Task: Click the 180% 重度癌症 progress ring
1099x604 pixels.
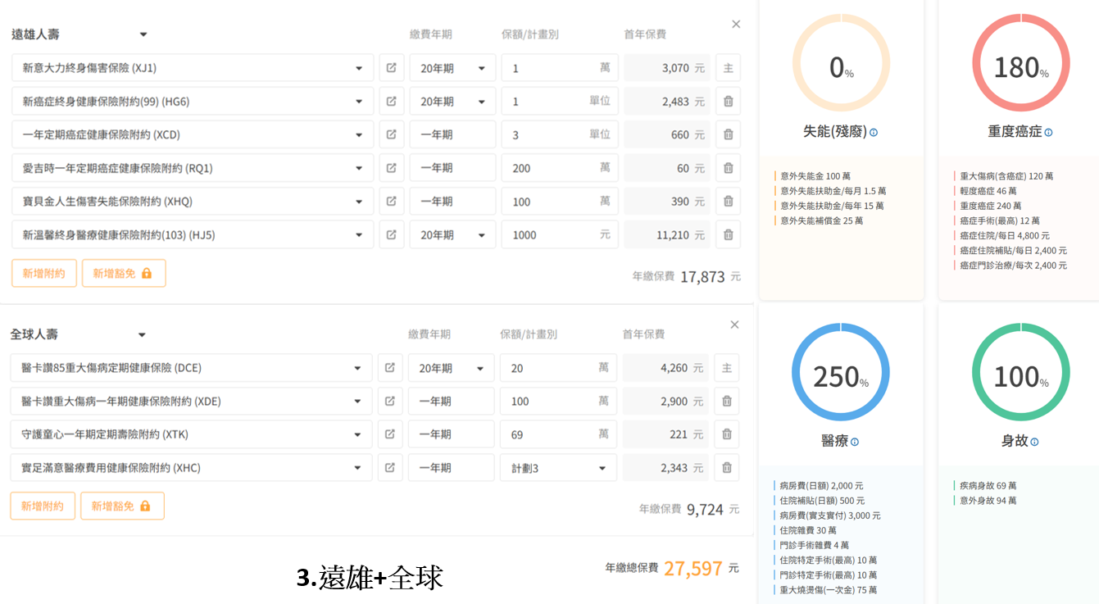Action: (x=1021, y=63)
